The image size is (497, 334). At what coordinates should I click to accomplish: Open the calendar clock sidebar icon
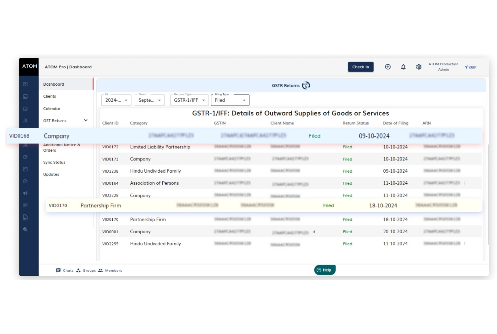[25, 109]
